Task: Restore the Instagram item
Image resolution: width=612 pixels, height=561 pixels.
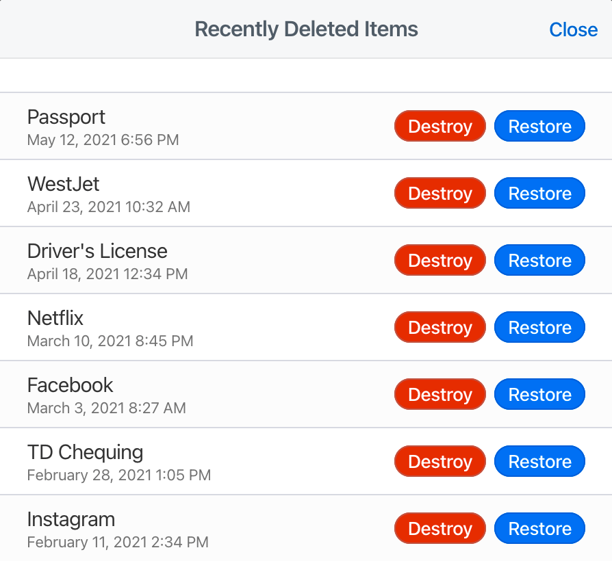Action: (539, 528)
